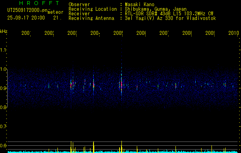
Task: Click the tallest yellow power spike under 20:05
Action: click(x=121, y=146)
